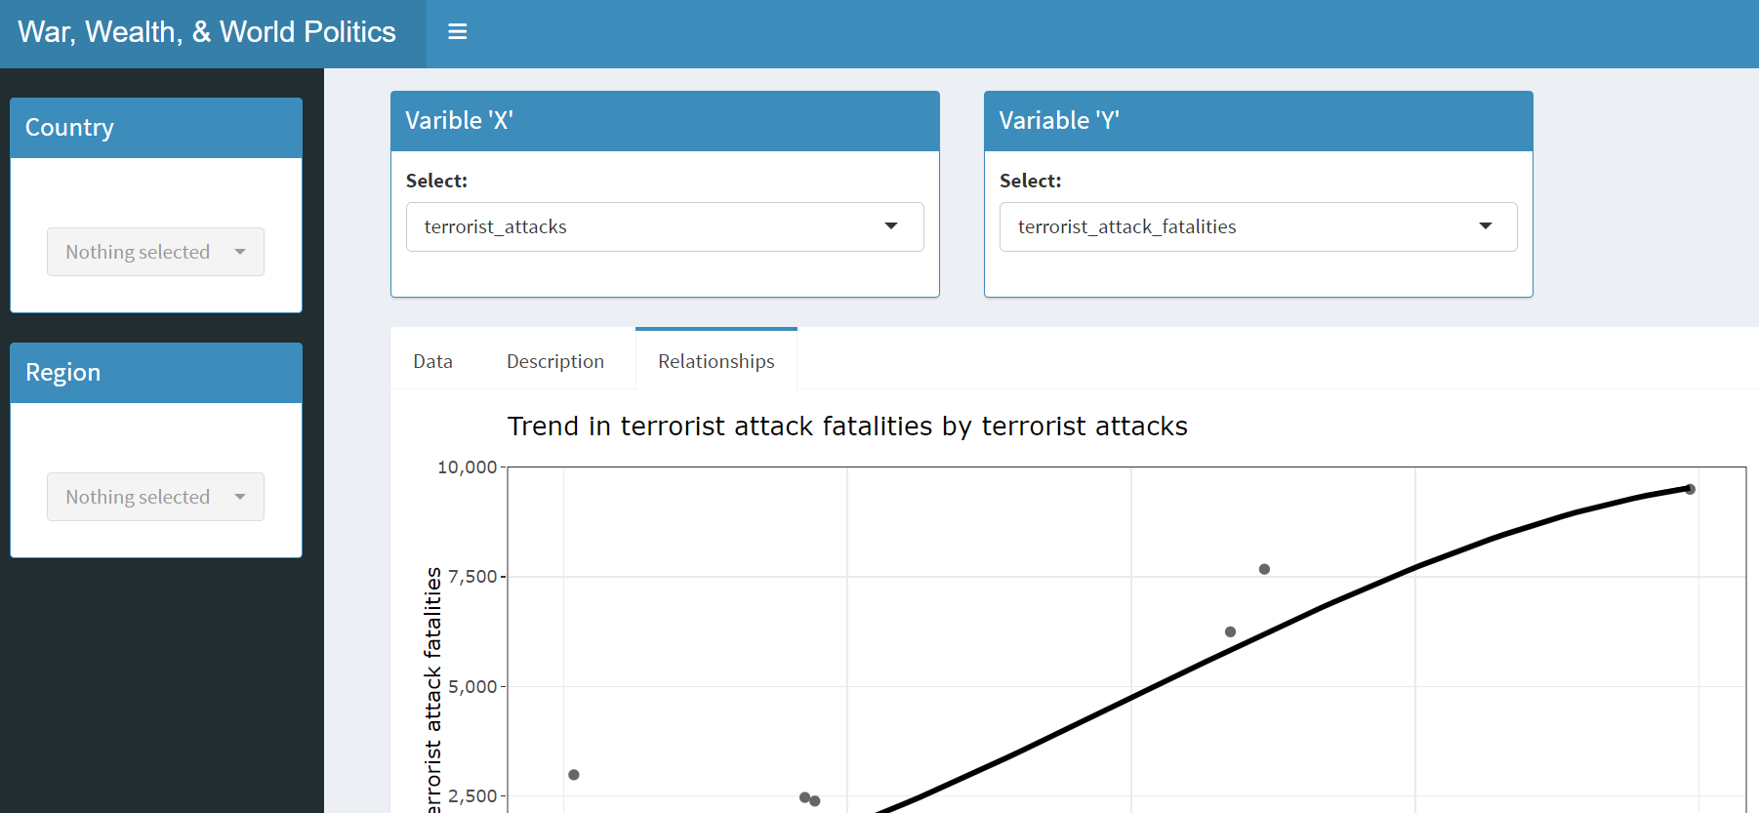This screenshot has height=813, width=1759.
Task: Click the Country dropdown caret arrow
Action: click(240, 252)
